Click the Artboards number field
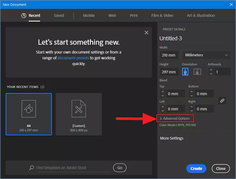Image resolution: width=236 pixels, height=179 pixels. (x=223, y=72)
